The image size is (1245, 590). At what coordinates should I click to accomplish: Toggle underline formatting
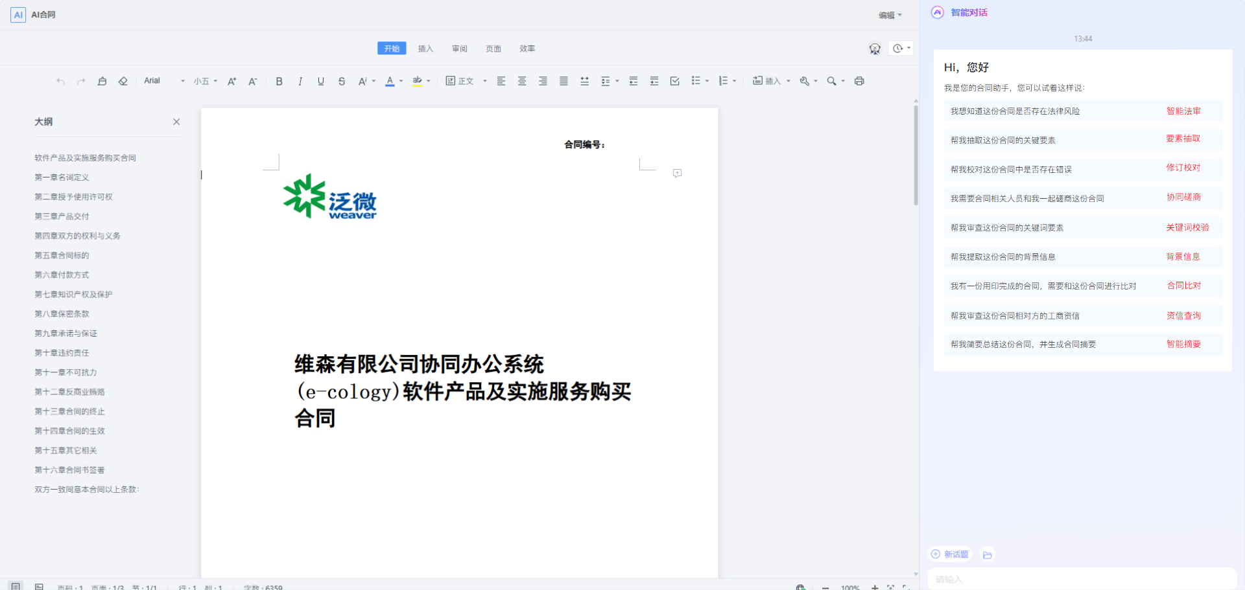point(320,81)
